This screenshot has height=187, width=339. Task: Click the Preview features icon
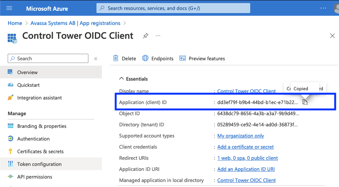(x=183, y=58)
